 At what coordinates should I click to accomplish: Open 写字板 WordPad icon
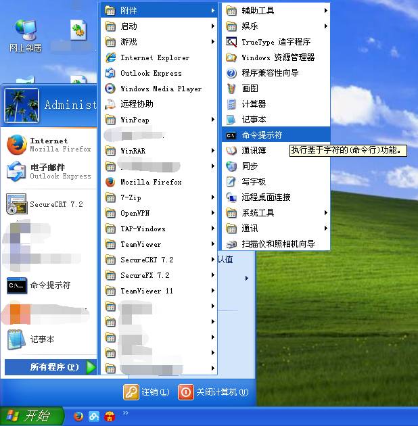tap(231, 181)
